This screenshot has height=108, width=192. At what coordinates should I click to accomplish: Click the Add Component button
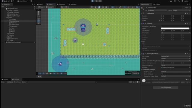click(x=166, y=88)
